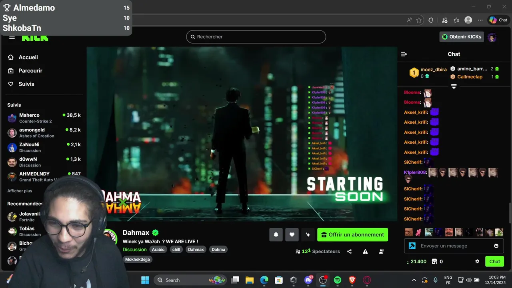Click the volume icon in system tray
The width and height of the screenshot is (512, 288).
(x=468, y=280)
